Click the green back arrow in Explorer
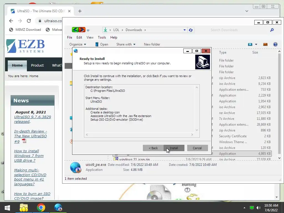284x213 pixels. click(75, 30)
